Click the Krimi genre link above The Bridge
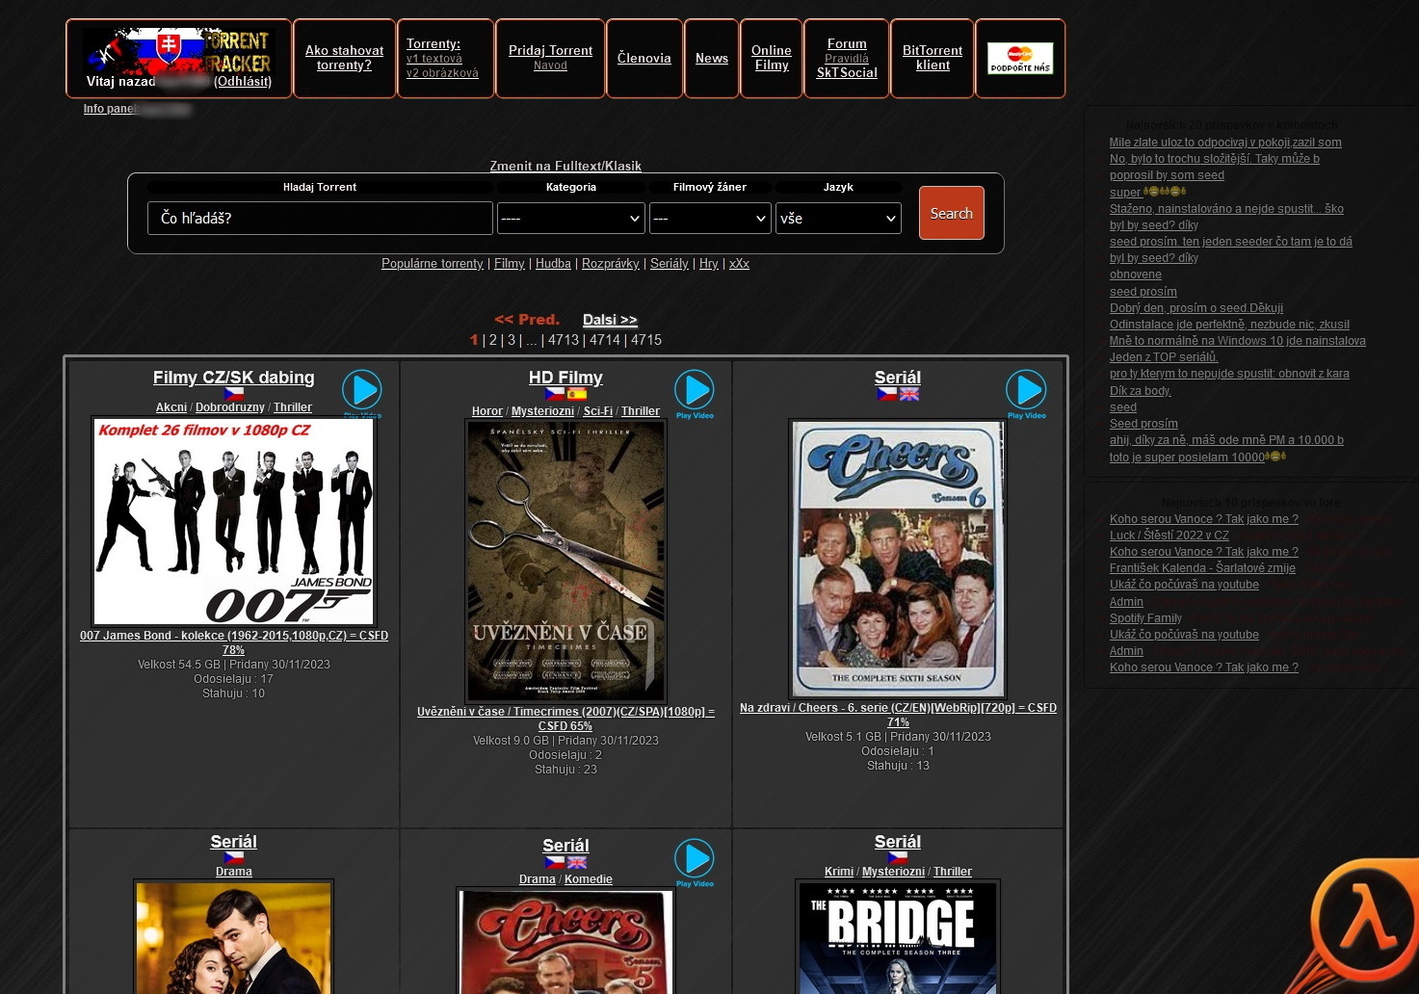The image size is (1419, 994). [x=839, y=872]
